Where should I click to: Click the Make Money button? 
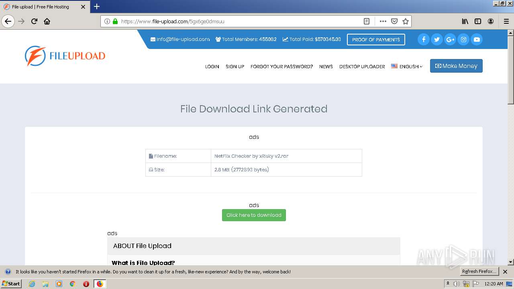(456, 66)
